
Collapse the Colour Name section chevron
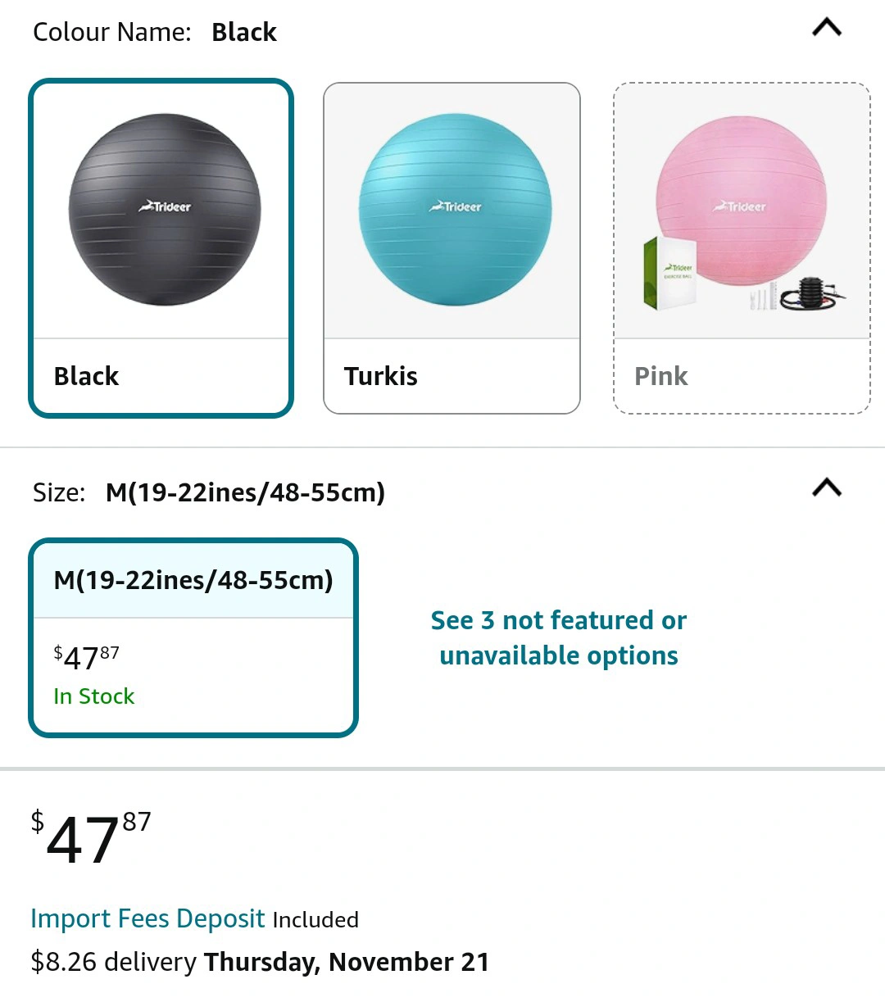tap(827, 28)
